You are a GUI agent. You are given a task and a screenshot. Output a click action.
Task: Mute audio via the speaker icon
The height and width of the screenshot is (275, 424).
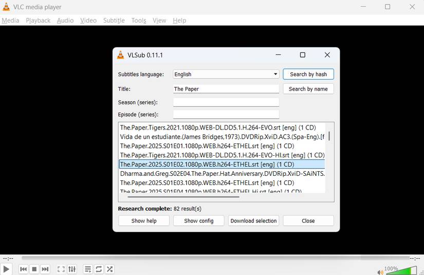click(x=380, y=272)
